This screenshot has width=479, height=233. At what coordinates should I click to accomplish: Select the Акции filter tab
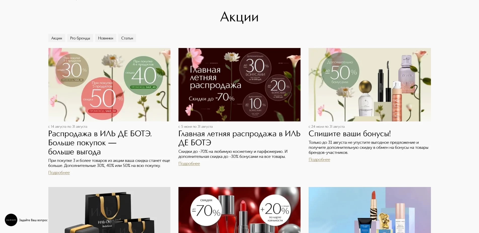point(57,38)
